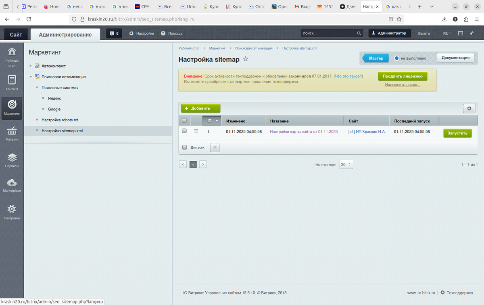
Task: Click the Мастер button
Action: pyautogui.click(x=376, y=58)
